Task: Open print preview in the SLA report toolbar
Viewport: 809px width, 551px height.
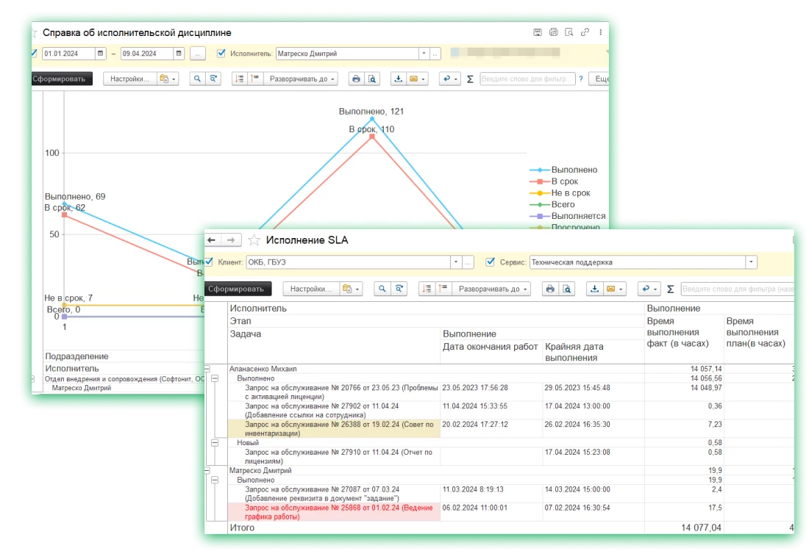Action: point(566,289)
